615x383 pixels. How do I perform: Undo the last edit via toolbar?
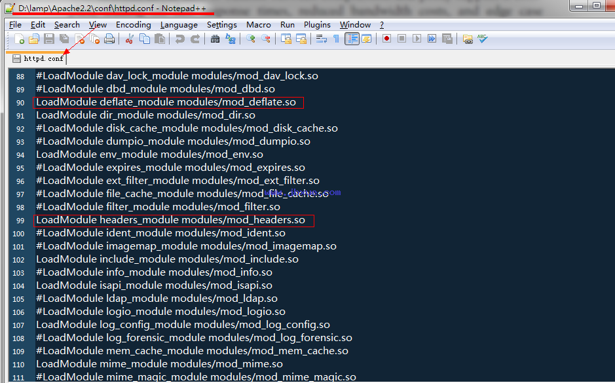pos(179,39)
